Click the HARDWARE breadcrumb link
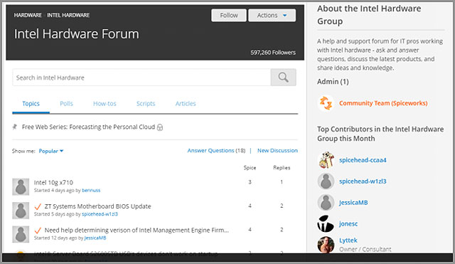The height and width of the screenshot is (264, 455). click(x=28, y=15)
